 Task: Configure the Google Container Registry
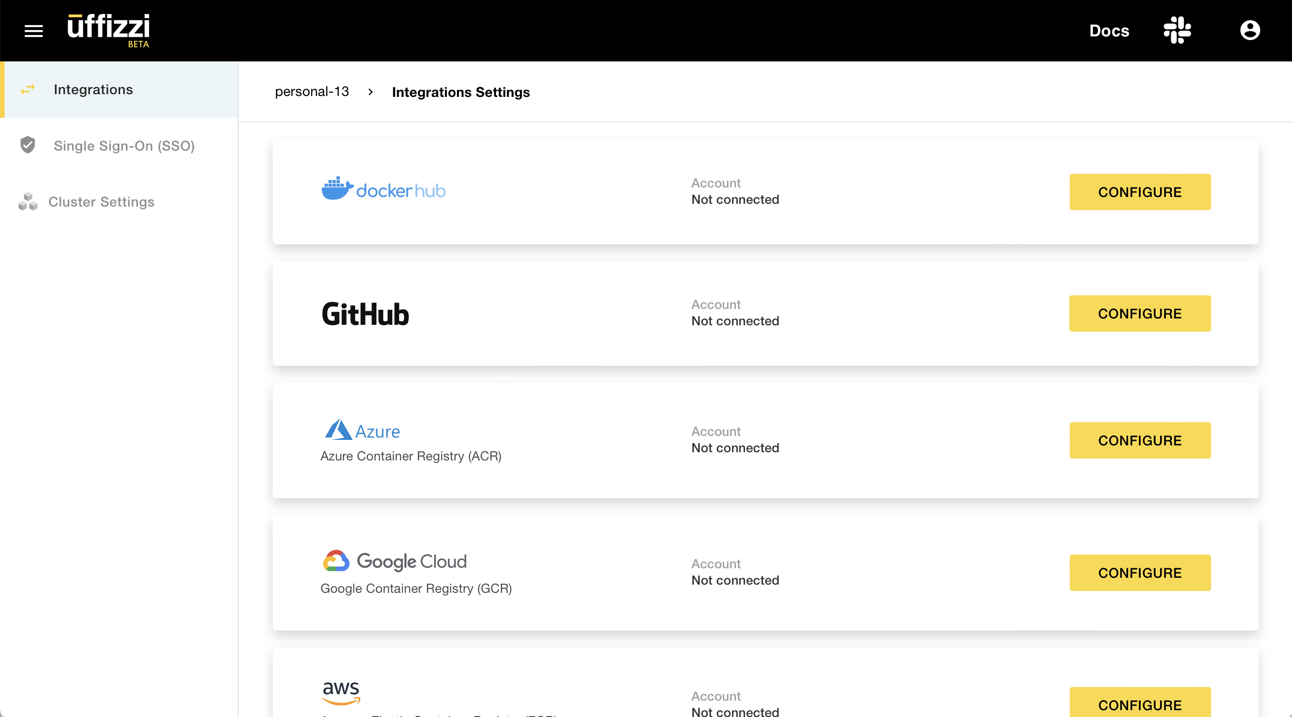coord(1140,572)
